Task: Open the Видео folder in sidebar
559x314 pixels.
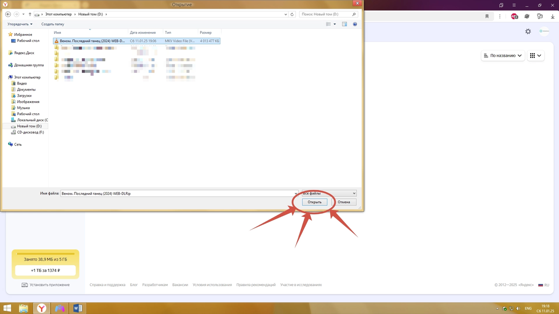Action: 22,84
